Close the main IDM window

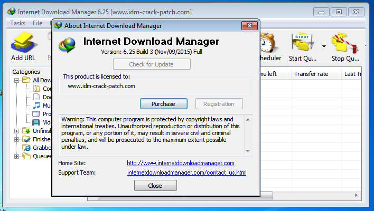pos(356,12)
